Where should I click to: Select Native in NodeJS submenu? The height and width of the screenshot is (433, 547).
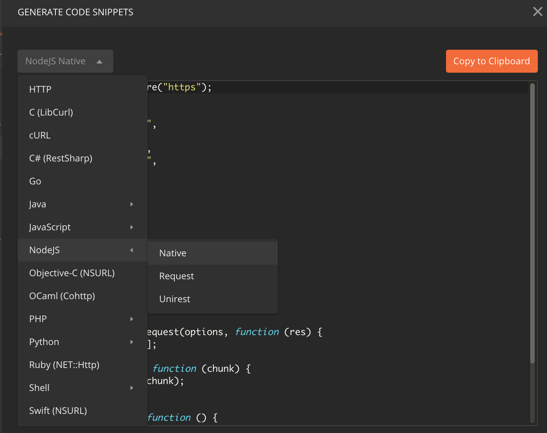click(213, 253)
